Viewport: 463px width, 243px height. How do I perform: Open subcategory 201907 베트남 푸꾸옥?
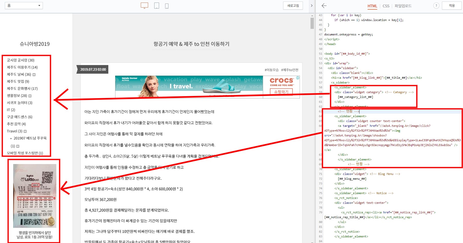tap(30, 138)
